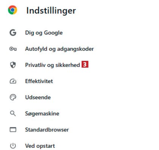Select the Effektivitet menu entry
This screenshot has height=150, width=159.
coord(39,81)
